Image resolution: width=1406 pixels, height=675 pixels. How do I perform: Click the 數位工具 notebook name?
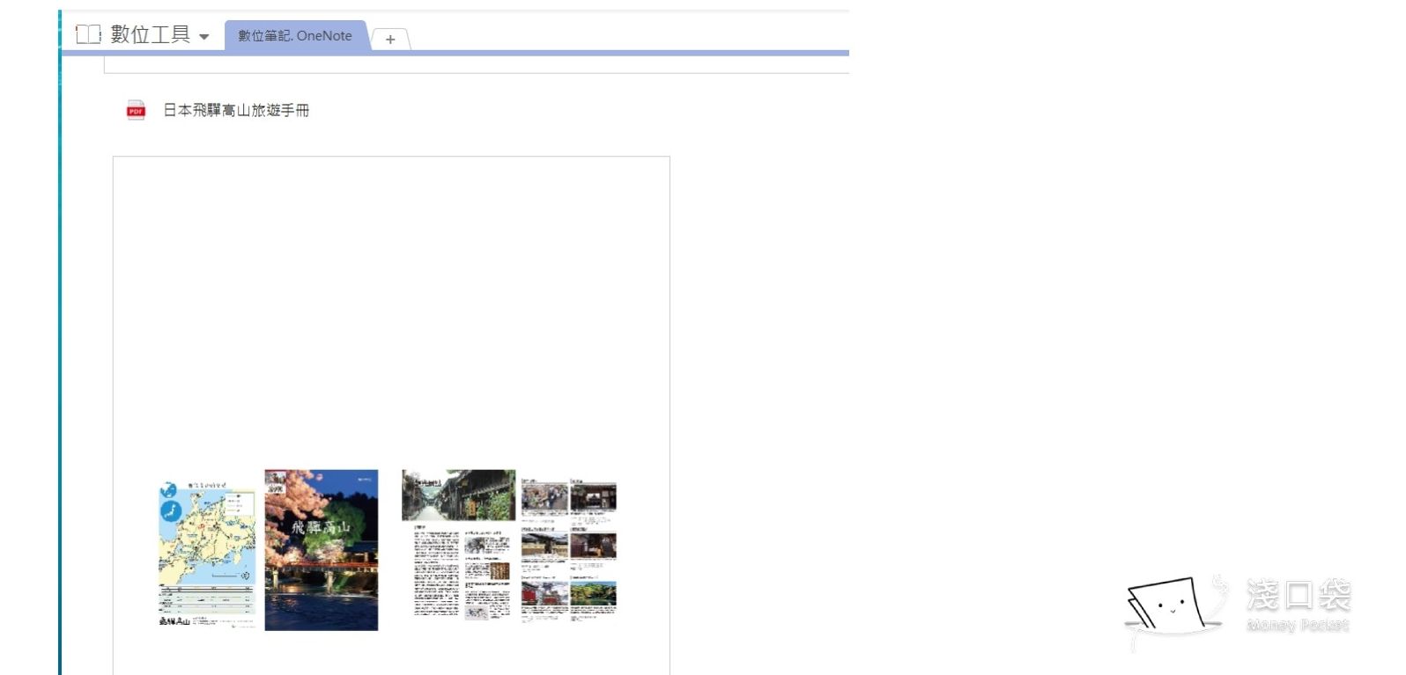[x=151, y=35]
